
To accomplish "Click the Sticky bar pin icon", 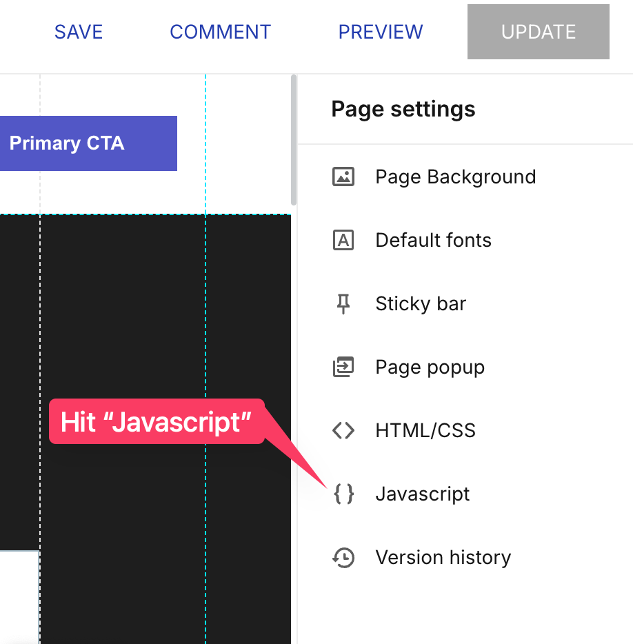I will [343, 304].
